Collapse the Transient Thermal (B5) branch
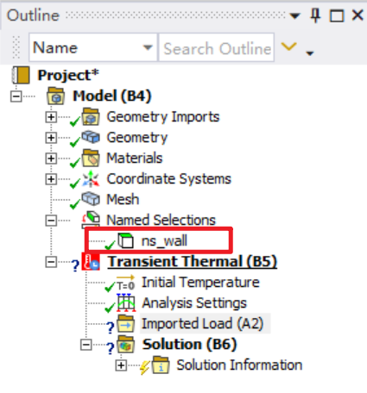This screenshot has width=367, height=393. [51, 262]
